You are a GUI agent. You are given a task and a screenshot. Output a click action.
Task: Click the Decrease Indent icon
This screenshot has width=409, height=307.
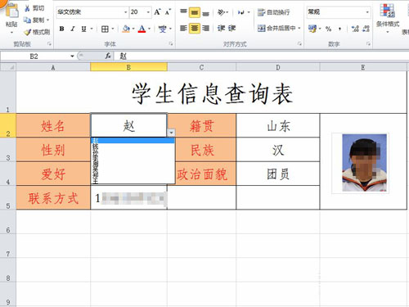(221, 28)
